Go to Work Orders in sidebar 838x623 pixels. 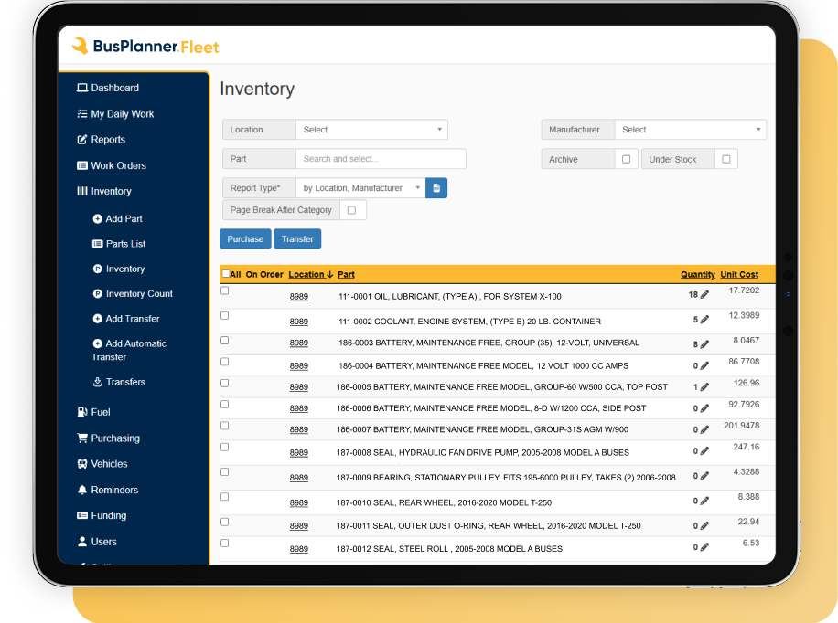point(118,165)
